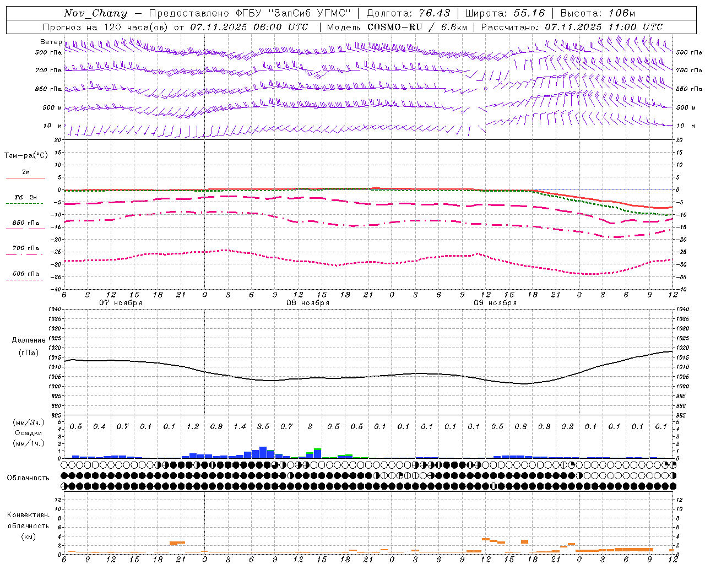Image resolution: width=705 pixels, height=564 pixels.
Task: Click the Рассчитано: 07.11.2025 11:00 UTC text
Action: pyautogui.click(x=572, y=27)
